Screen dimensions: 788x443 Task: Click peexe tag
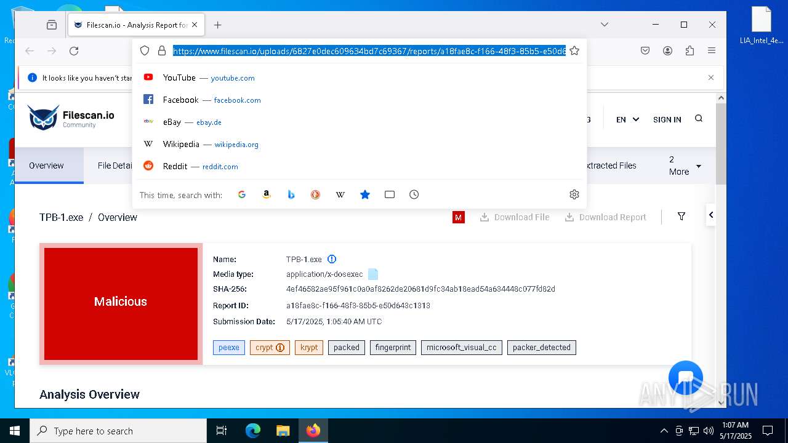229,348
